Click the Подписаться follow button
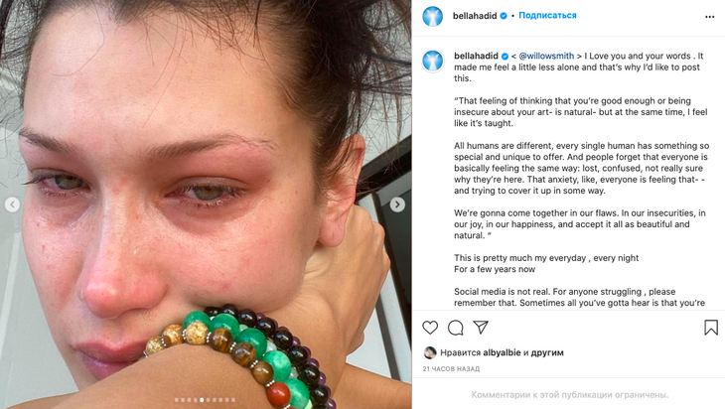Screen dimensions: 725x409 [547, 15]
